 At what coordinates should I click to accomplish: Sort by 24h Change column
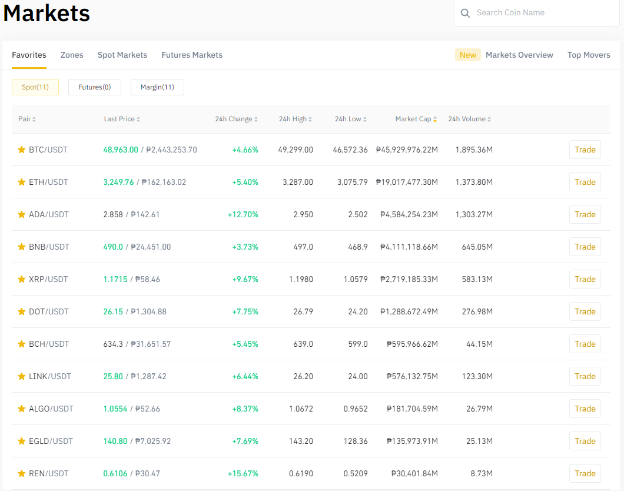tap(237, 119)
